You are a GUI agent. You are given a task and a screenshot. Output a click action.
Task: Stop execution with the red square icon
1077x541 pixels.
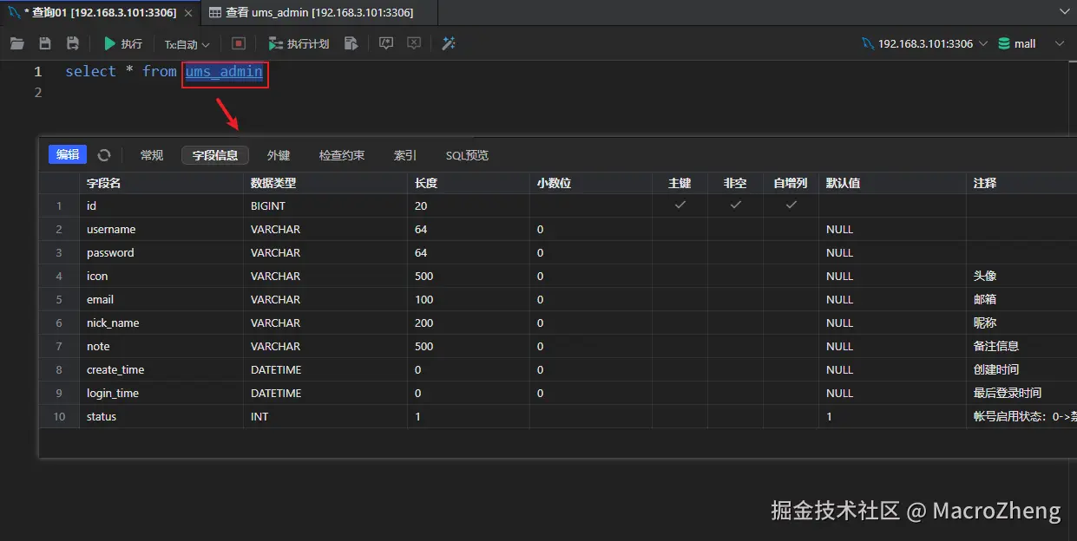[x=239, y=43]
